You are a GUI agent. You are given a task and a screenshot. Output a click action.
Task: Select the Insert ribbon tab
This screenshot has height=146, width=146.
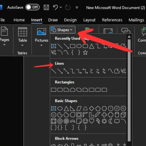(x=36, y=20)
